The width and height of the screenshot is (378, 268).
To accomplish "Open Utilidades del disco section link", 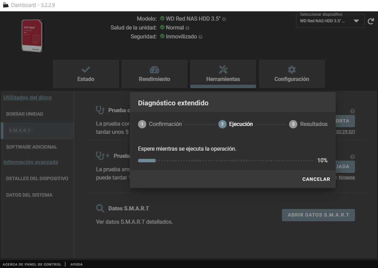I will pos(27,97).
